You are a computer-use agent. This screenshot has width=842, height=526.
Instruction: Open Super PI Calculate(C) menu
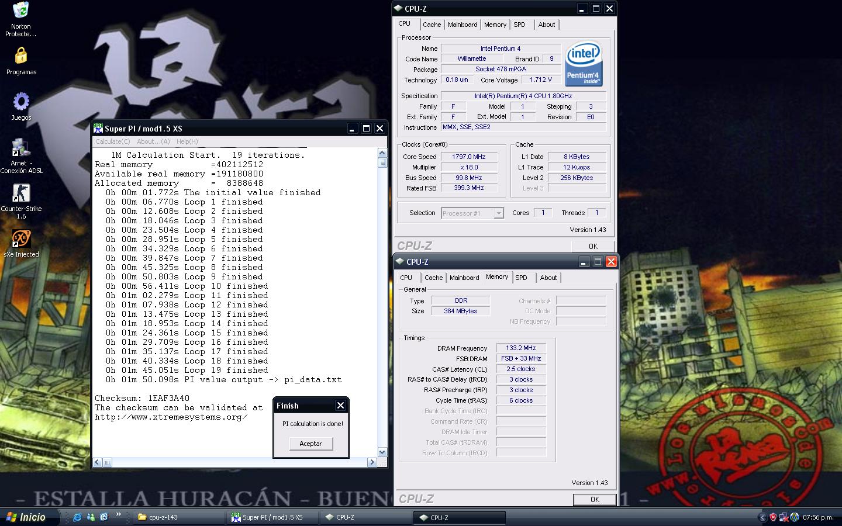113,141
